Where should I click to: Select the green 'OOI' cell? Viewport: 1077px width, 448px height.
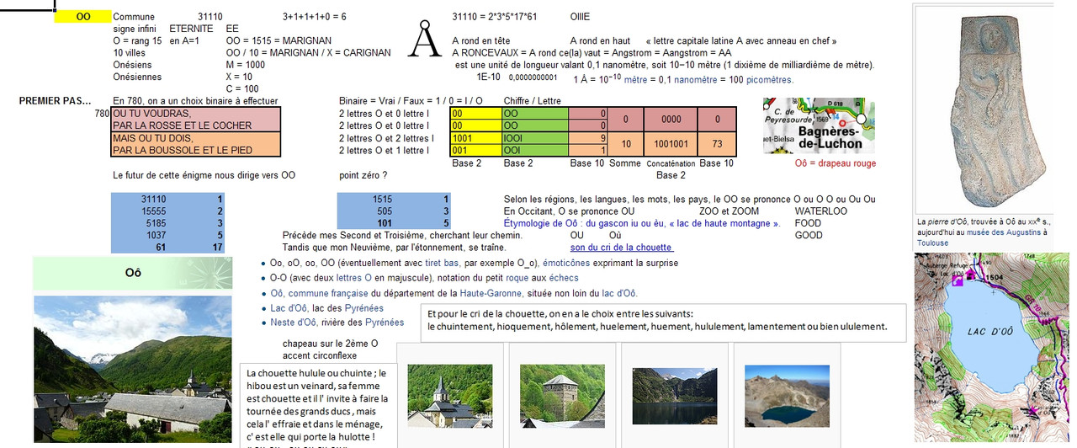click(535, 151)
